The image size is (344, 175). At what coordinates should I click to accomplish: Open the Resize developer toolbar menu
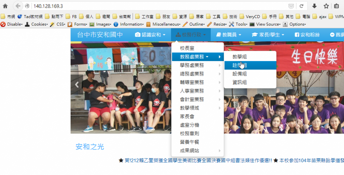[217, 24]
